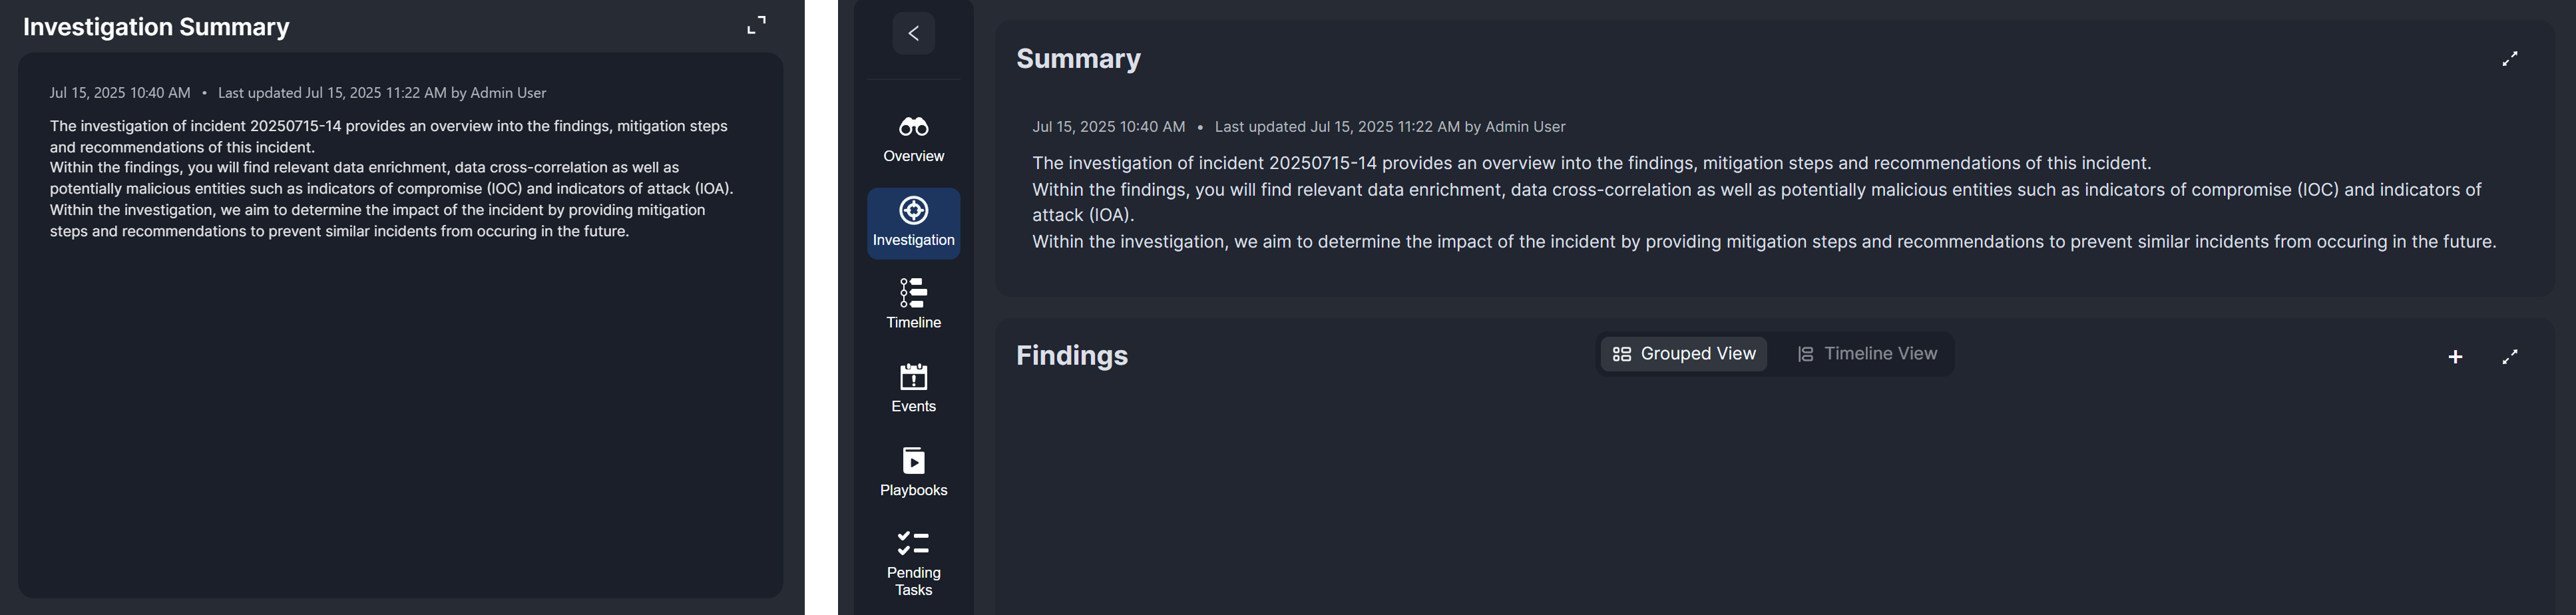Collapse sidebar with the back chevron
The image size is (2576, 615).
[x=913, y=33]
